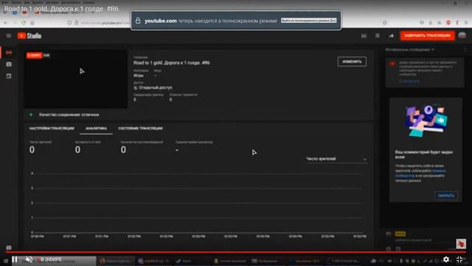
Task: Click the video title overlay at the top
Action: point(61,9)
